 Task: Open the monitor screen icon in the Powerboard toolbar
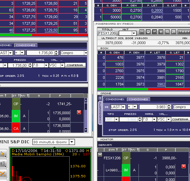click(148, 32)
